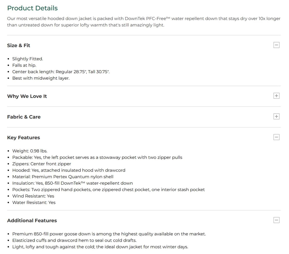The image size is (289, 254).
Task: Click the Weight: 0.98 lbs. bullet
Action: point(30,151)
